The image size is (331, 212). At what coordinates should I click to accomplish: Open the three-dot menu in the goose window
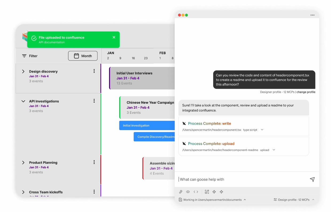[312, 15]
